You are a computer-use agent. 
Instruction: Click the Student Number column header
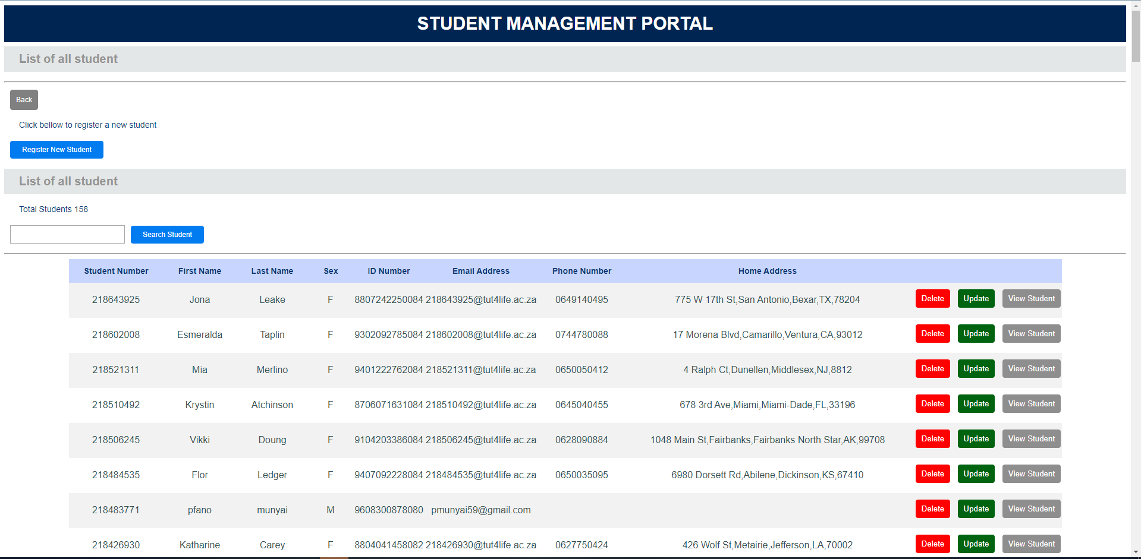pos(116,271)
